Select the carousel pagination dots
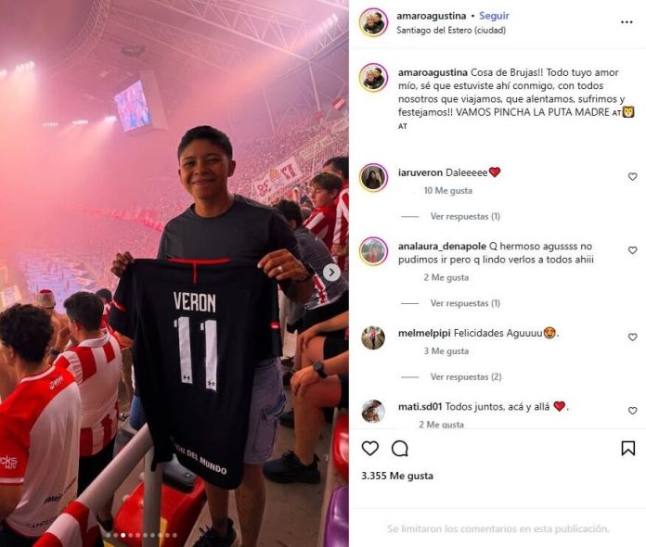The image size is (646, 547). point(142,536)
